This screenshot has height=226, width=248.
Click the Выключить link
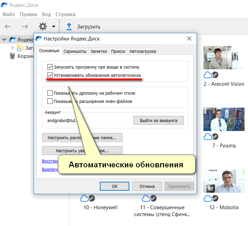50,169
